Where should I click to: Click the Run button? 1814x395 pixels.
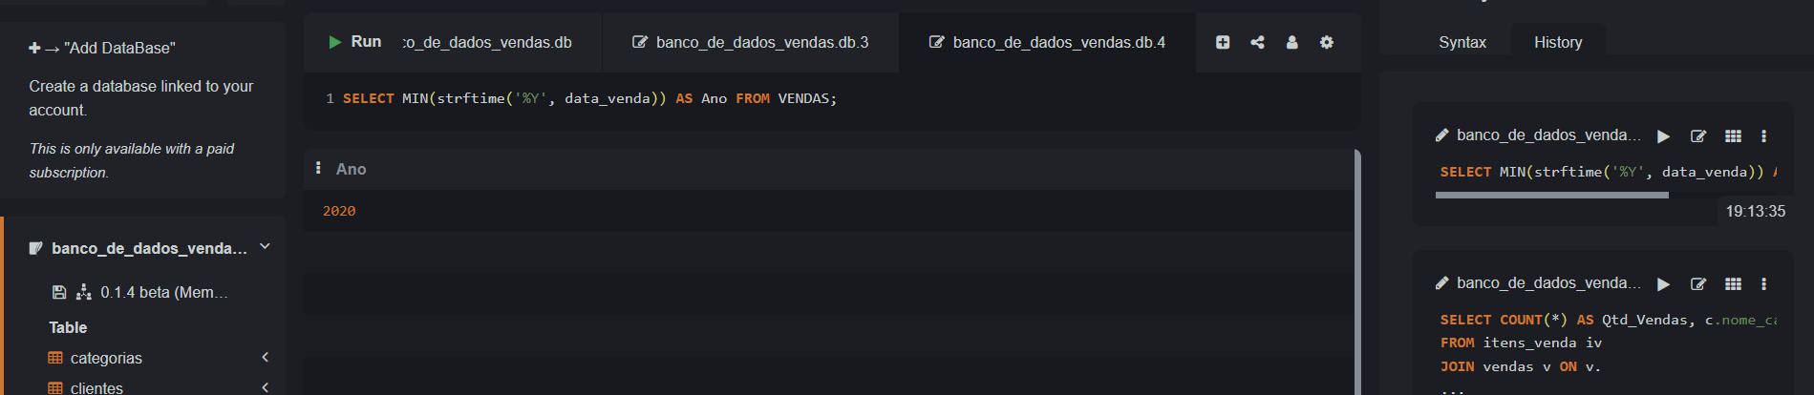tap(355, 42)
